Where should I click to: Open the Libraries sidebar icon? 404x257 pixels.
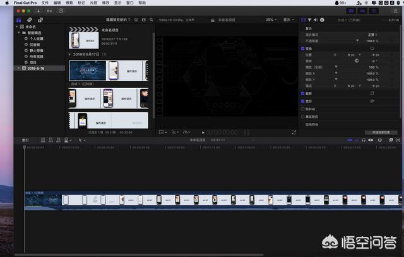point(19,20)
